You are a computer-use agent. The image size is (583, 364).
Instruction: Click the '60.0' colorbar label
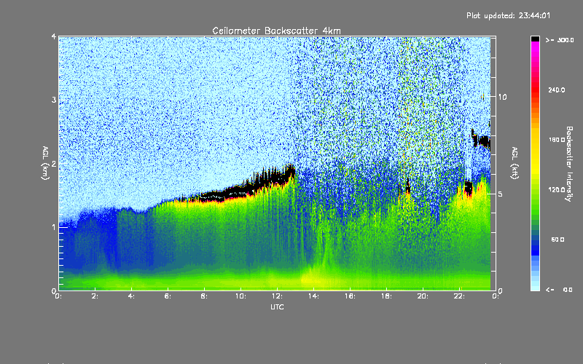(557, 240)
